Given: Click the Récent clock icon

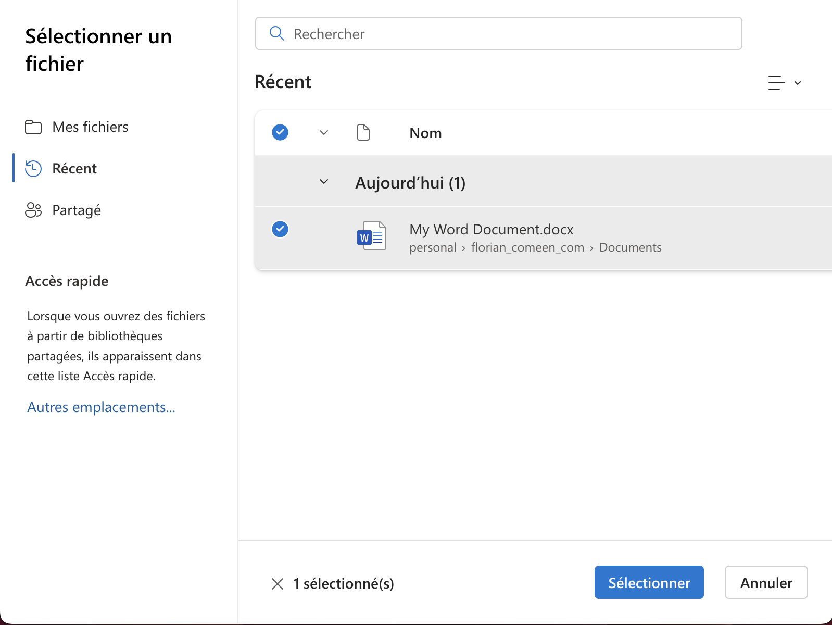Looking at the screenshot, I should (x=33, y=168).
